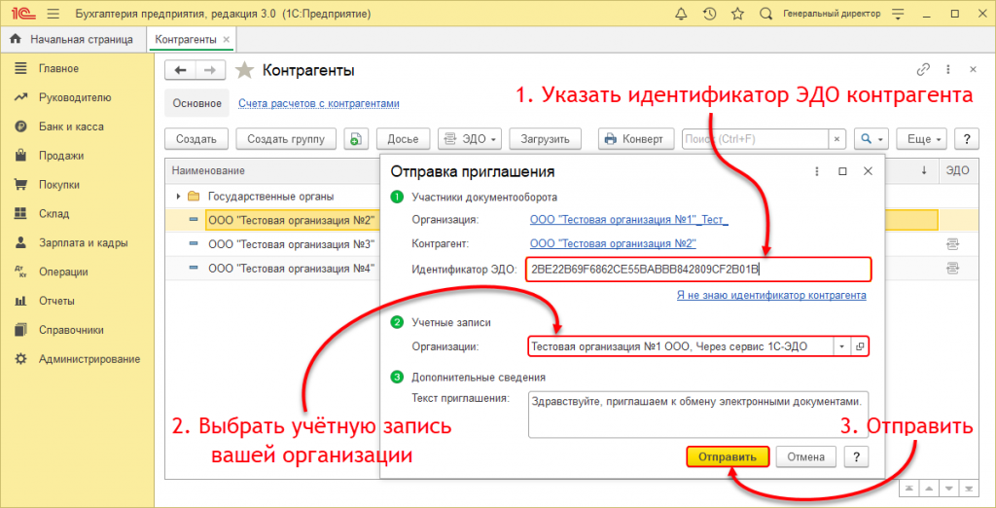Click the Текст приглашения text box

coord(698,414)
